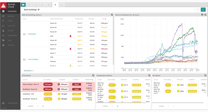Viewport: 208px width, 112px height.
Task: Click the 1042 ppm reading badge
Action: (x=48, y=84)
